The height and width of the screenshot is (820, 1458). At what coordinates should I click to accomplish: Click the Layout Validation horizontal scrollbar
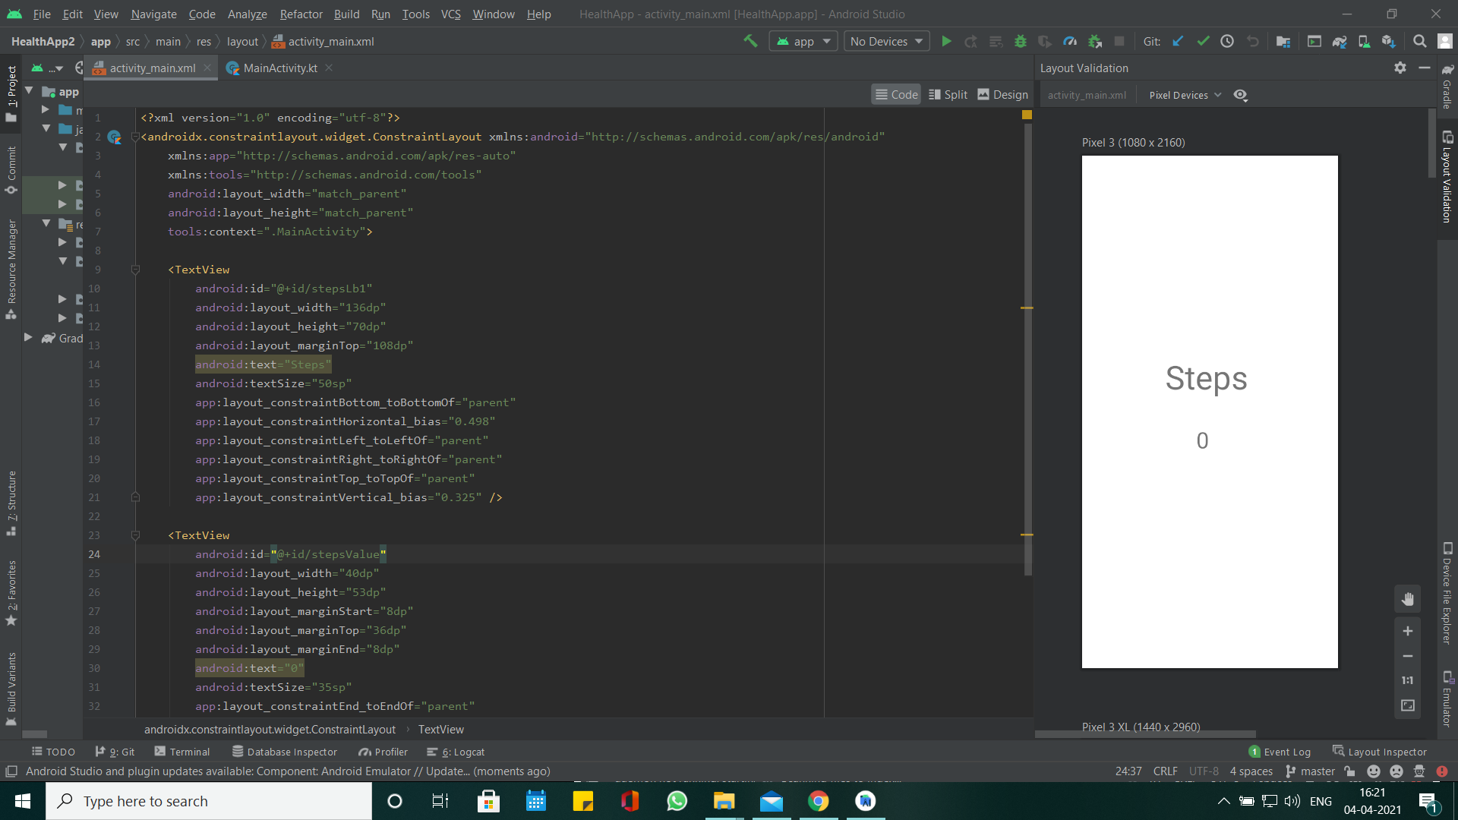tap(1145, 734)
